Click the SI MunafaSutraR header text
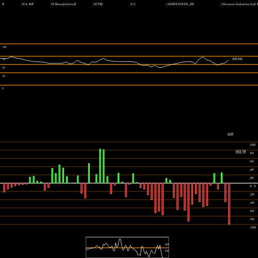 [63, 4]
